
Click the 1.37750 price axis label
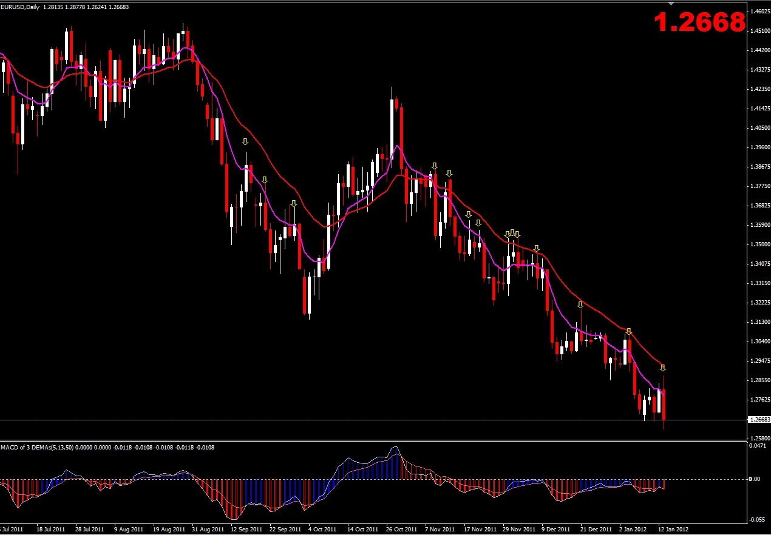click(x=759, y=186)
